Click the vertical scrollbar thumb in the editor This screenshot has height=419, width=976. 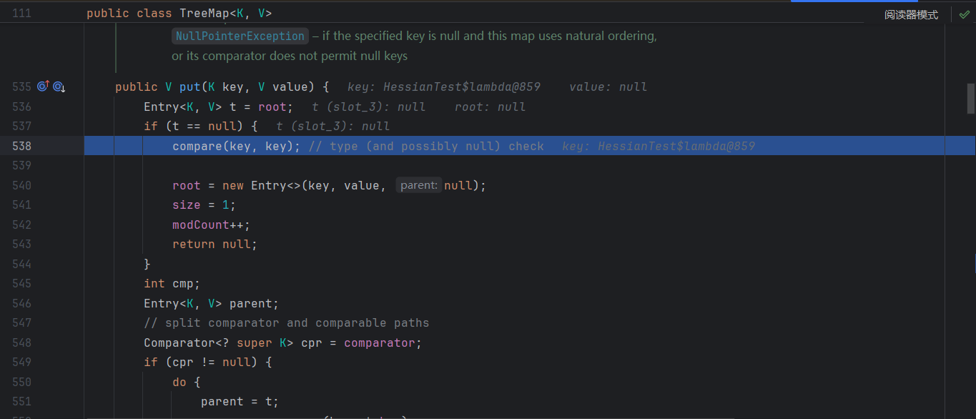pos(970,99)
